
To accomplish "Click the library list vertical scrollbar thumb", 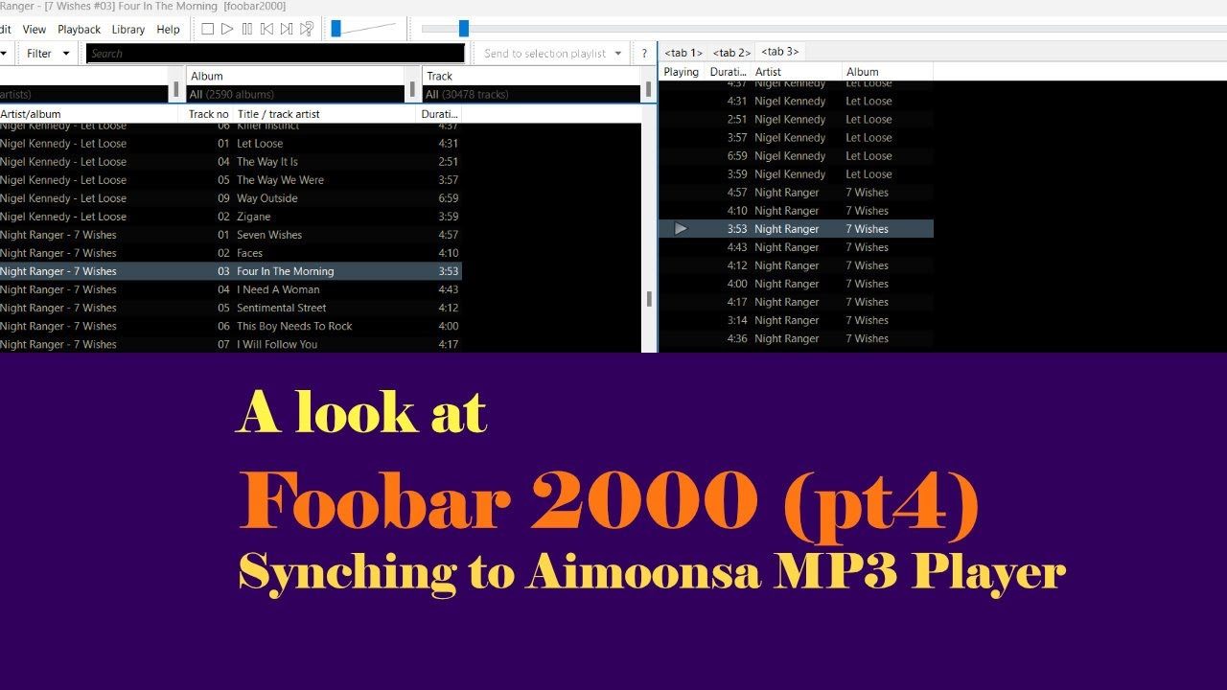I will (x=649, y=299).
